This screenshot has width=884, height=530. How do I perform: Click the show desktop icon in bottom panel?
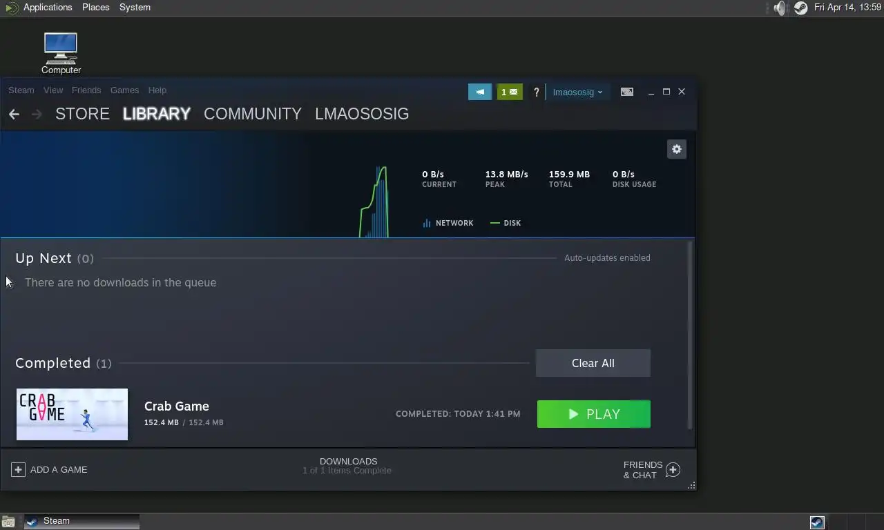click(8, 522)
